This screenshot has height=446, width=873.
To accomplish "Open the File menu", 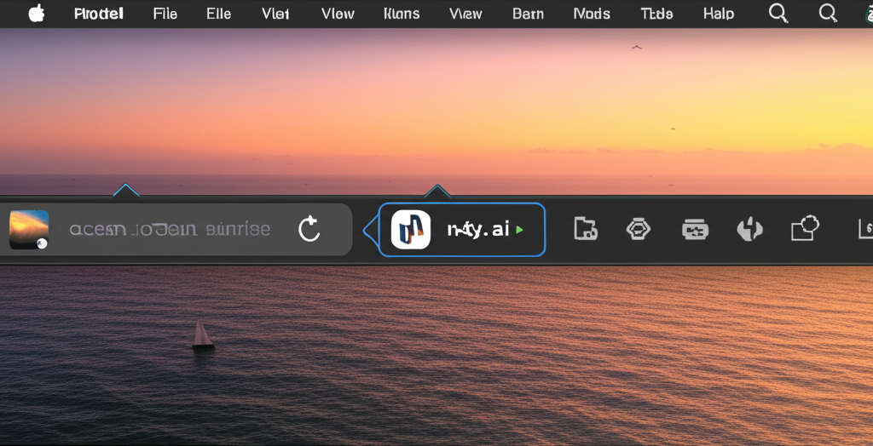I will (165, 14).
